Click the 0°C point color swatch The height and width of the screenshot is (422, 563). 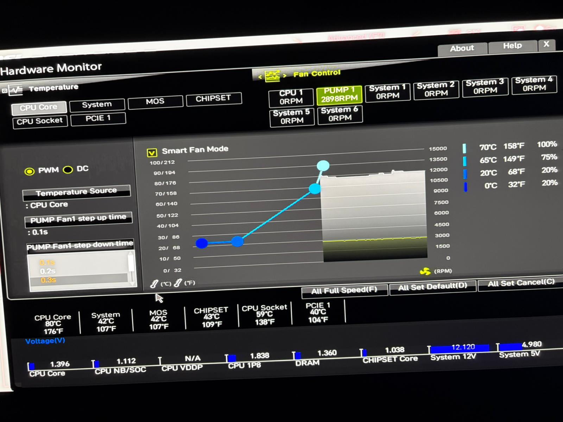pos(466,187)
